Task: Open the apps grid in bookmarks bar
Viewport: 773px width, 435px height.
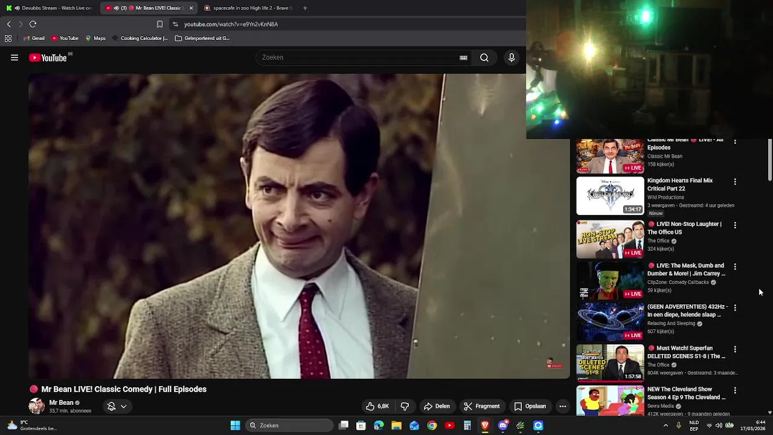Action: point(8,38)
